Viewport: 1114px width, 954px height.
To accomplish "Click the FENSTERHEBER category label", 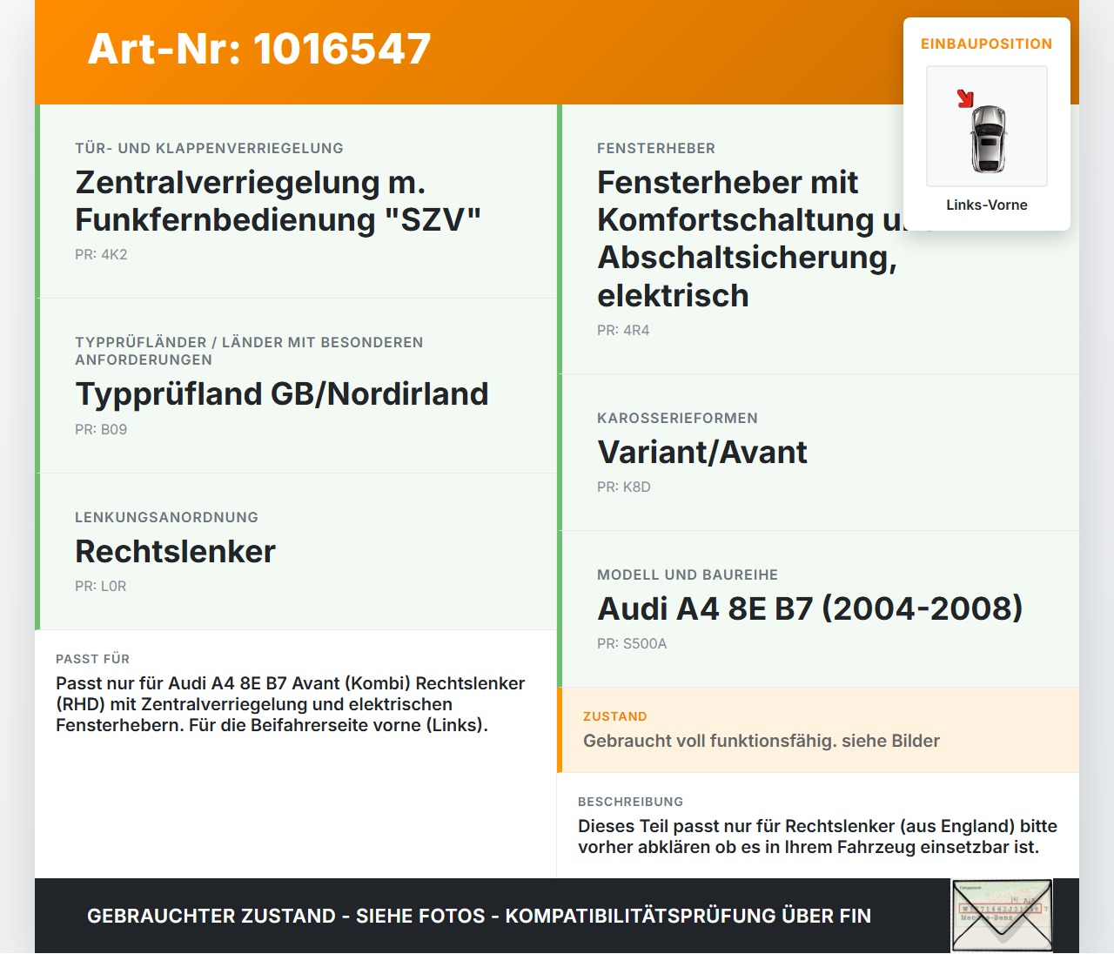I will point(656,148).
